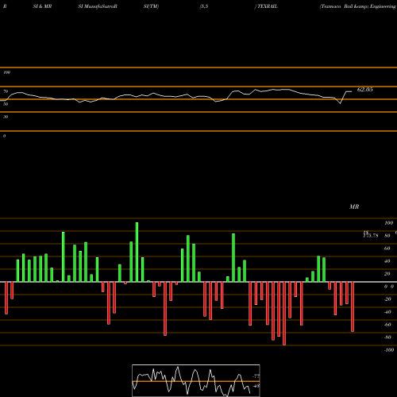
Task: Click the 30 label on the RSI axis
Action: [6, 117]
